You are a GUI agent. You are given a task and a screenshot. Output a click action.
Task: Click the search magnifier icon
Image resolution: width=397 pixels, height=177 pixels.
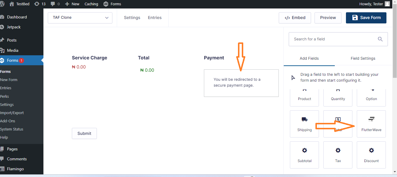tap(380, 39)
